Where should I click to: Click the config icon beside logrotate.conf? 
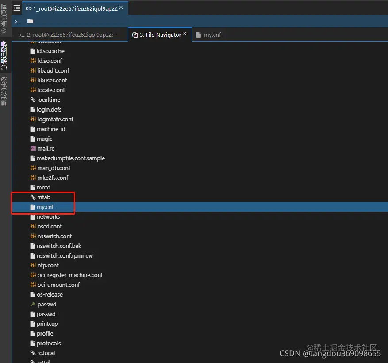pyautogui.click(x=33, y=120)
